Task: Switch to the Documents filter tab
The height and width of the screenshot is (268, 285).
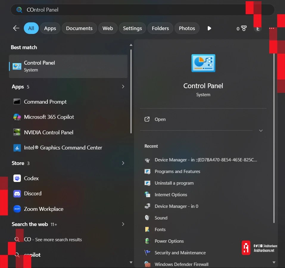Action: coord(79,28)
